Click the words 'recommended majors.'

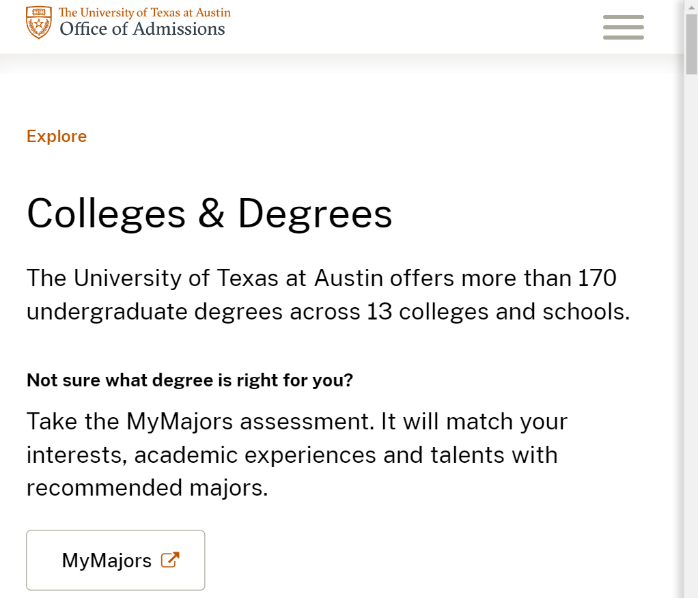point(148,488)
